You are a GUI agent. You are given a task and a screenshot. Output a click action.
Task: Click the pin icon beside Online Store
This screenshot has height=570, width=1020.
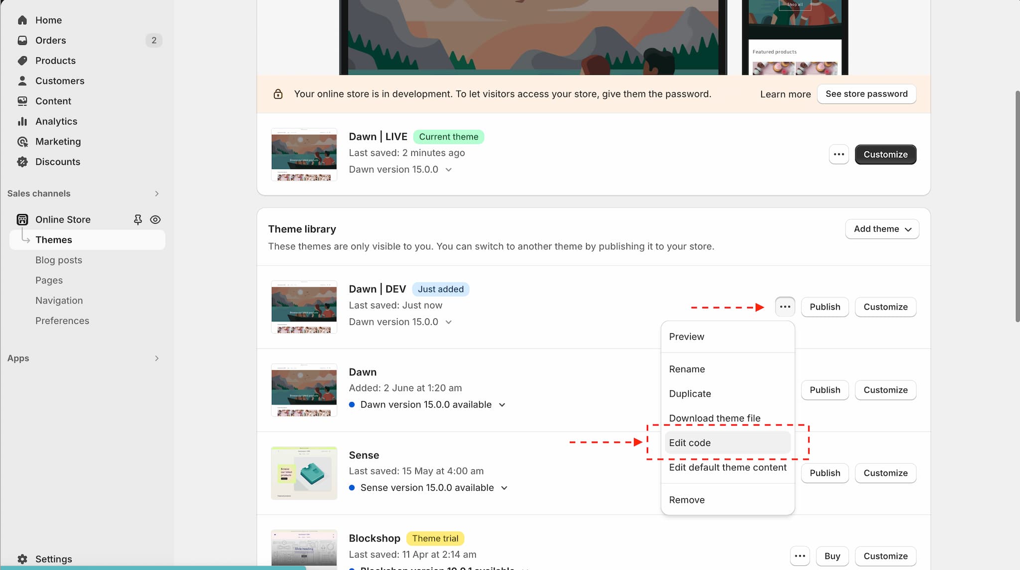pos(138,220)
